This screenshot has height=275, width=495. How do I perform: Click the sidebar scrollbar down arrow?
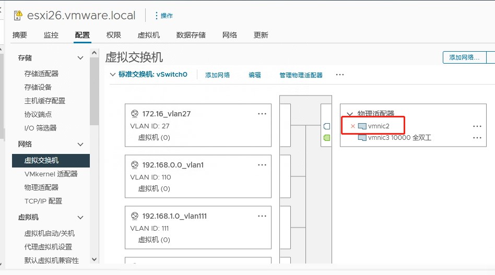point(94,259)
